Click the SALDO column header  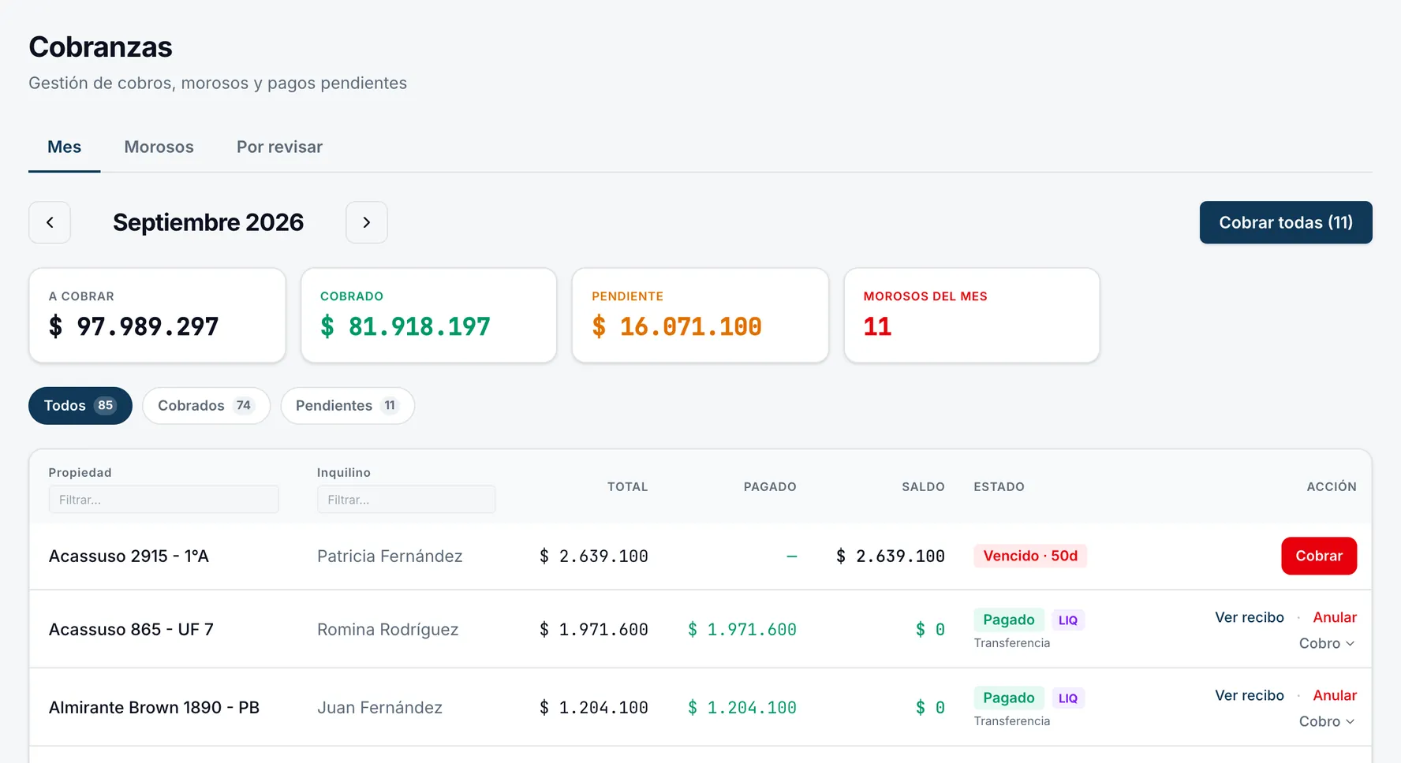point(923,487)
